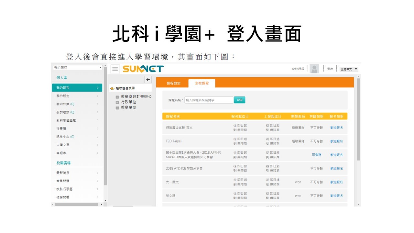Image resolution: width=414 pixels, height=233 pixels.
Task: Click the teal 搜尋 search button
Action: (240, 100)
